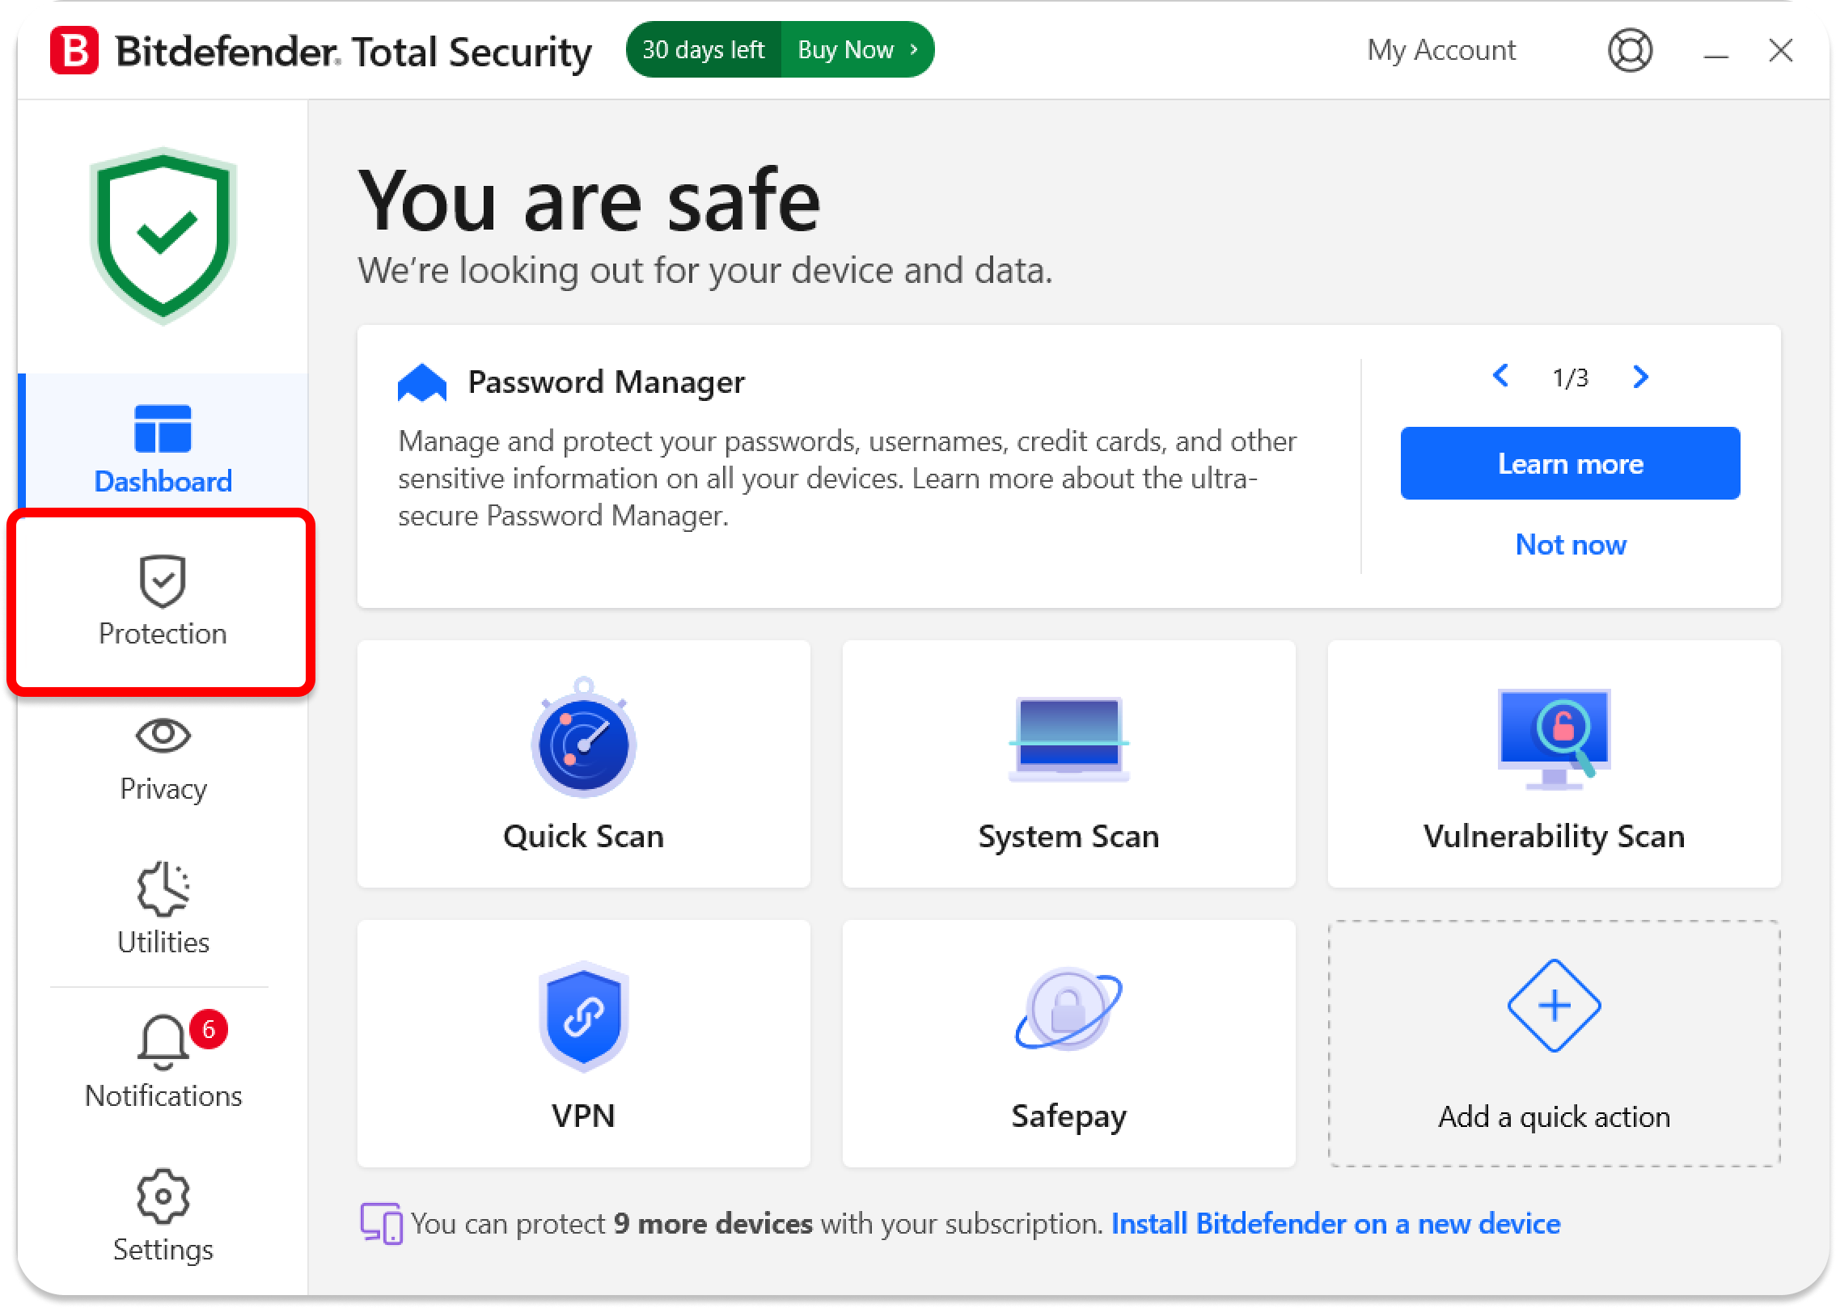Open My Account menu
The height and width of the screenshot is (1308, 1836).
[1440, 50]
